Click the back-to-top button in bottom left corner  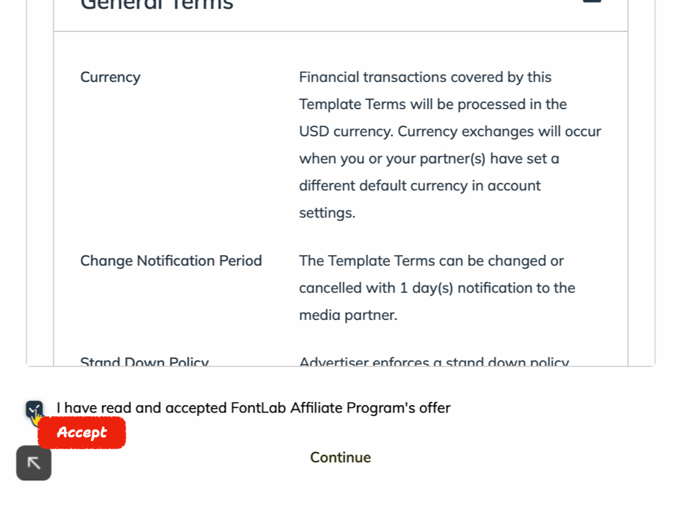click(33, 462)
